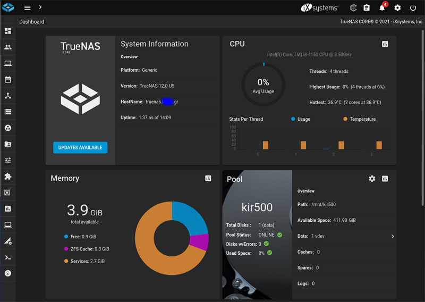This screenshot has height=302, width=425.
Task: Open the Network sidebar icon
Action: click(x=8, y=96)
